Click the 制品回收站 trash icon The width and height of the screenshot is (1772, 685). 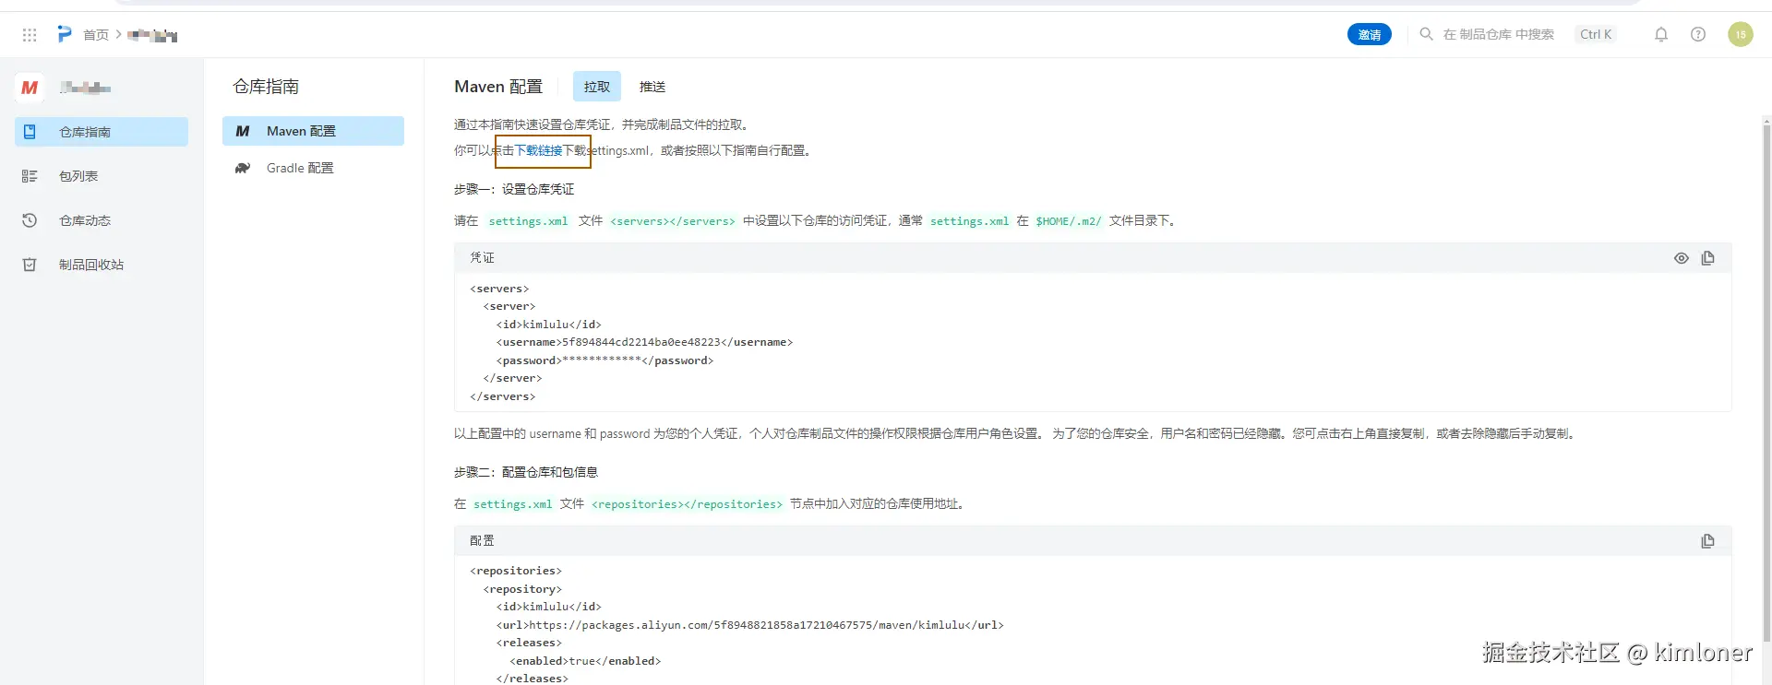click(30, 265)
